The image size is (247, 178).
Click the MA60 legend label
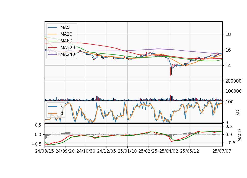point(66,41)
